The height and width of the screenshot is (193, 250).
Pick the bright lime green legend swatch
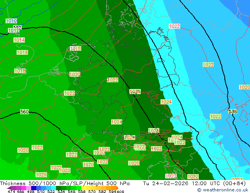pyautogui.click(x=78, y=188)
